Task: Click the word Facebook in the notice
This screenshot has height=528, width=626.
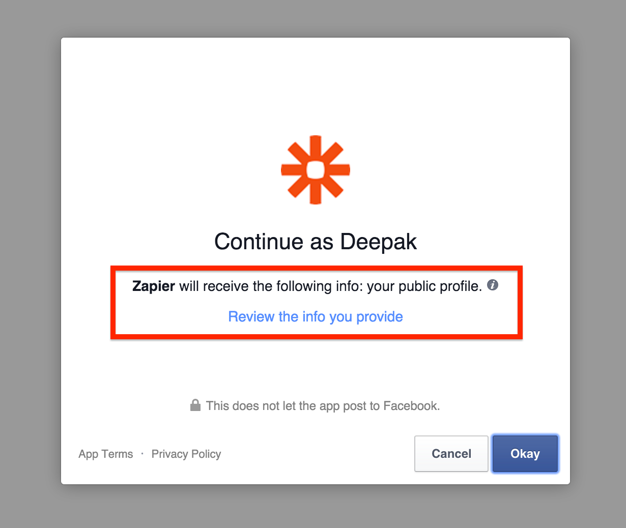Action: pyautogui.click(x=411, y=406)
